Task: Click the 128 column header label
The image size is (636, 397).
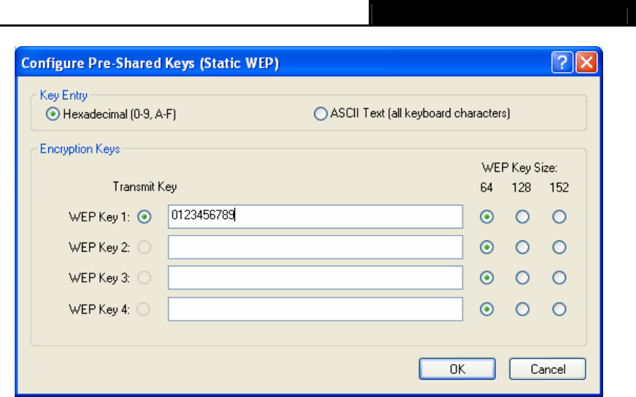Action: (x=521, y=187)
